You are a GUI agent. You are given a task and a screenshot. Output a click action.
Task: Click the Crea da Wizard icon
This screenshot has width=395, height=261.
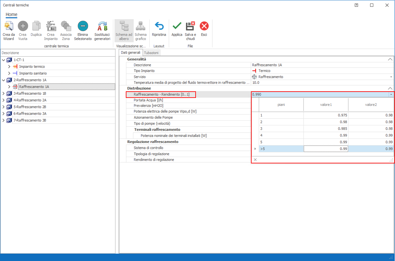click(9, 26)
